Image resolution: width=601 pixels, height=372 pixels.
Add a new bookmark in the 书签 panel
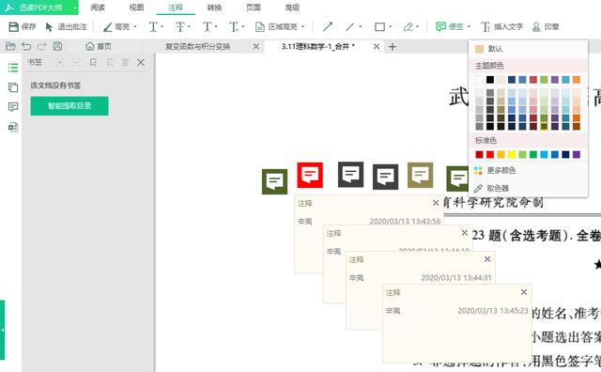[x=93, y=62]
